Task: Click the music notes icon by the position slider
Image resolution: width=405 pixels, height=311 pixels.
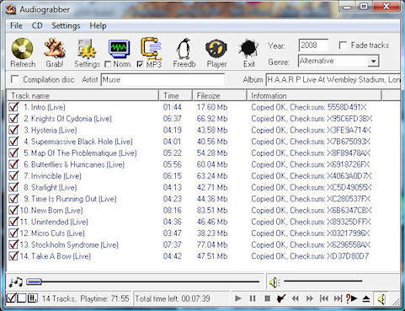Action: [x=15, y=282]
